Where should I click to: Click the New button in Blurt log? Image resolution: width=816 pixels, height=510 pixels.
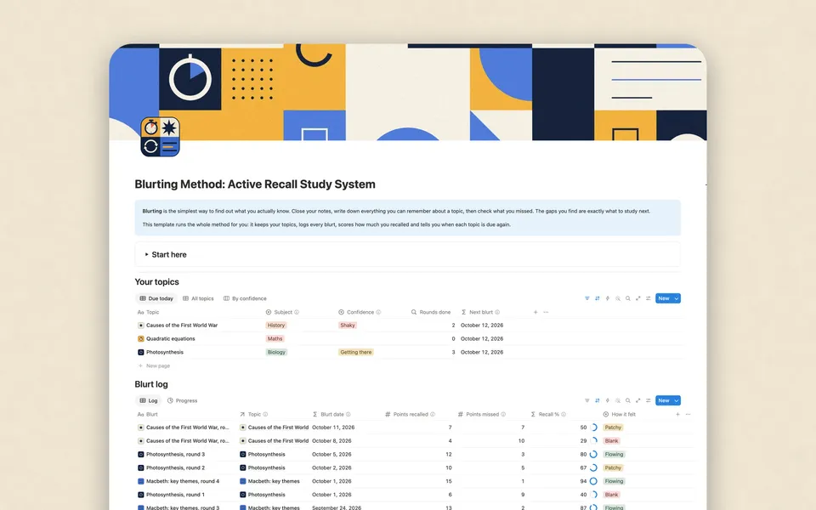664,400
